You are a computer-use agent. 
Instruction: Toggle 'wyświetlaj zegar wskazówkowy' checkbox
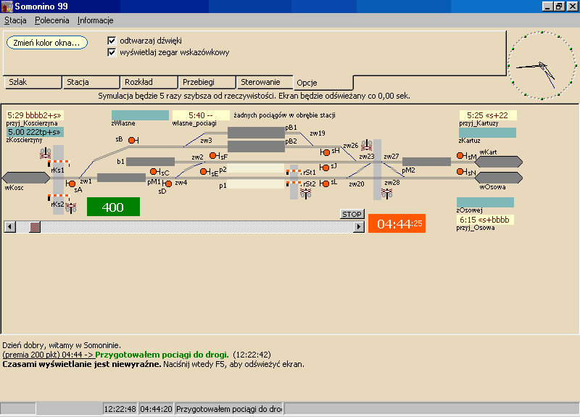(x=112, y=52)
